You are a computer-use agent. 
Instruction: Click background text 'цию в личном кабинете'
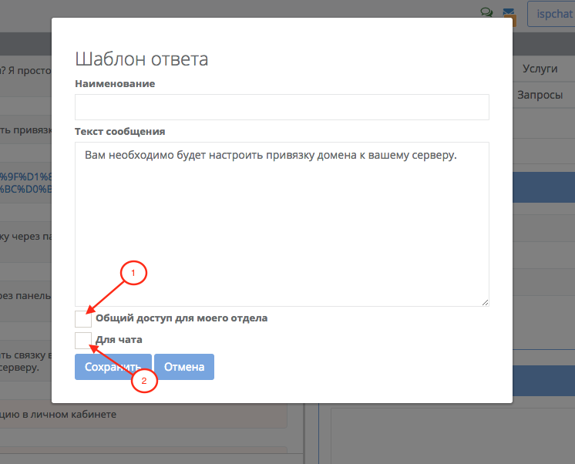click(58, 415)
